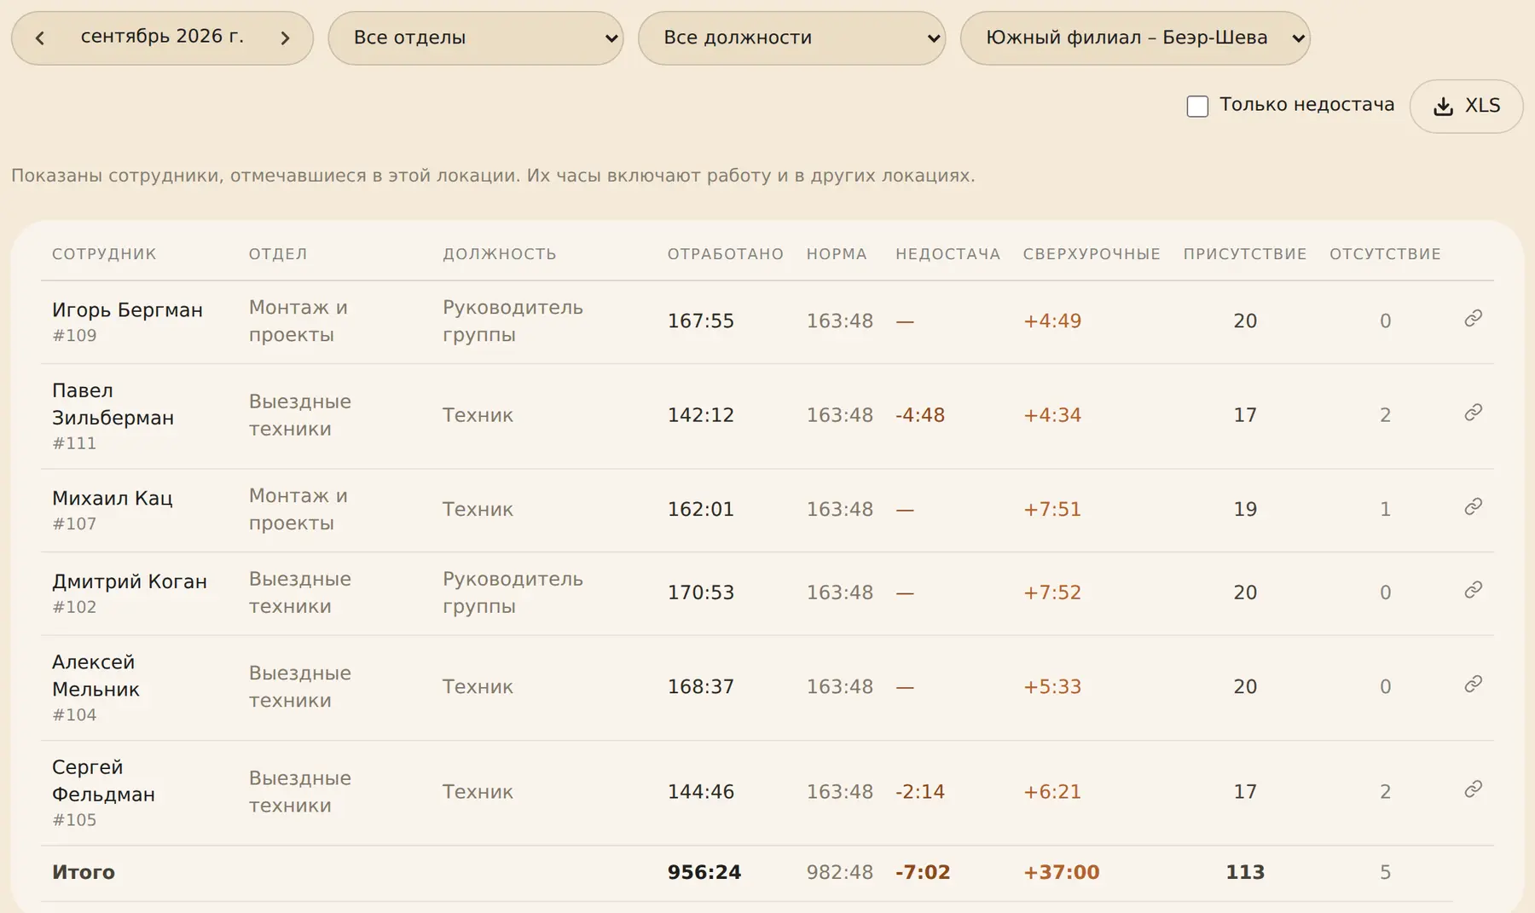The width and height of the screenshot is (1535, 913).
Task: Click the Присутствие column header
Action: click(1245, 254)
